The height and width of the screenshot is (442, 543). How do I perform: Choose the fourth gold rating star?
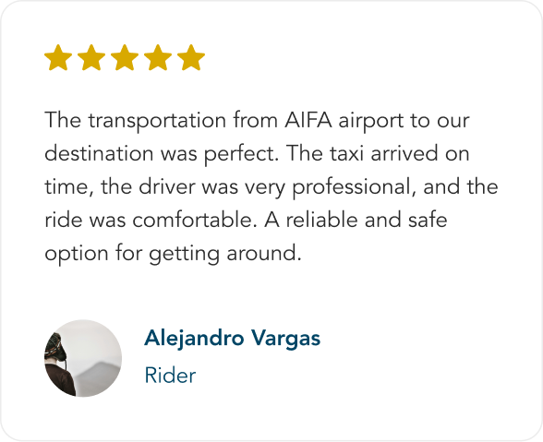pos(158,57)
